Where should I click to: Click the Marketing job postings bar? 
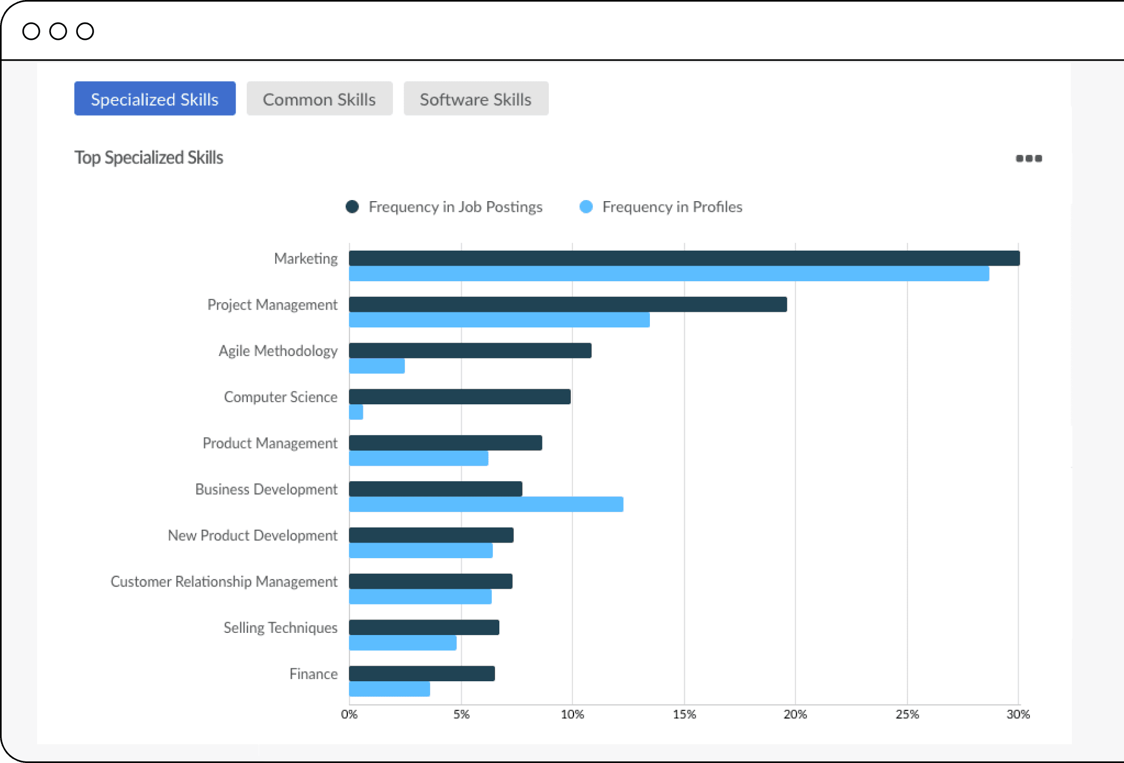click(x=684, y=258)
